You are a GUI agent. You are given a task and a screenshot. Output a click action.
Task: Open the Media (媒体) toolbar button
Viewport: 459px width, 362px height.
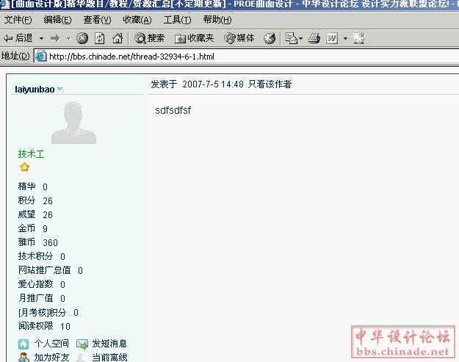[x=239, y=38]
